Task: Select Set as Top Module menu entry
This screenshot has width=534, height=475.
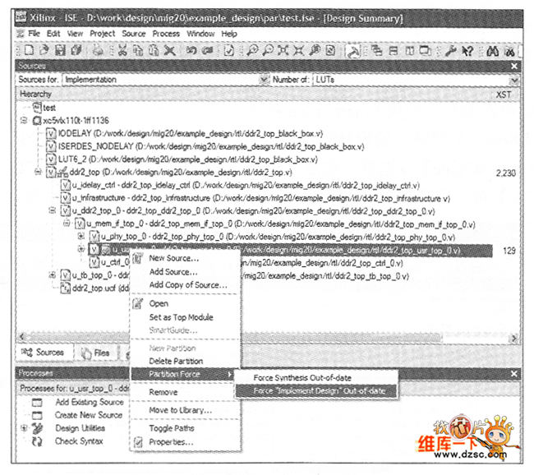Action: 181,317
